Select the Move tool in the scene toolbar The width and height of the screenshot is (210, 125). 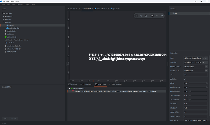point(136,16)
